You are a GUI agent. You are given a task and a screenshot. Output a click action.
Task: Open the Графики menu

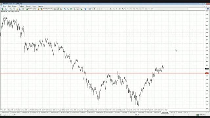point(21,6)
